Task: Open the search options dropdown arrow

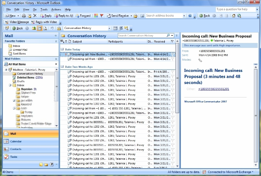Action: click(x=172, y=36)
